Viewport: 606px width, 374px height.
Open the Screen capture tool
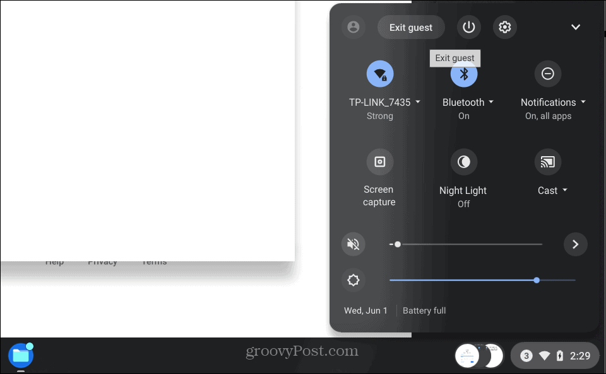[379, 162]
